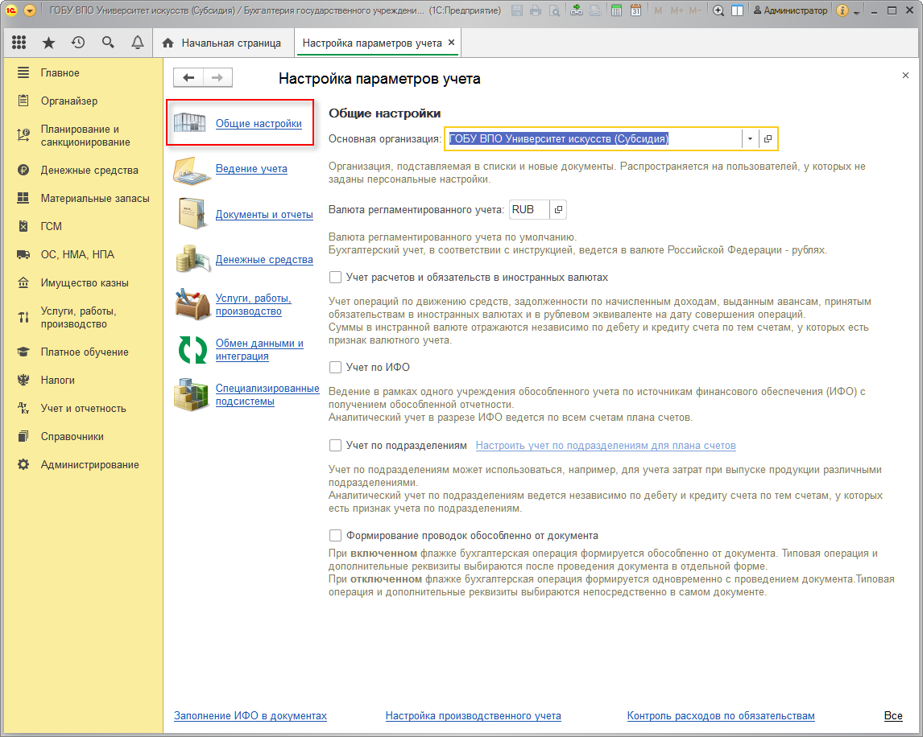Open the History clock icon
The image size is (923, 737).
coord(78,43)
